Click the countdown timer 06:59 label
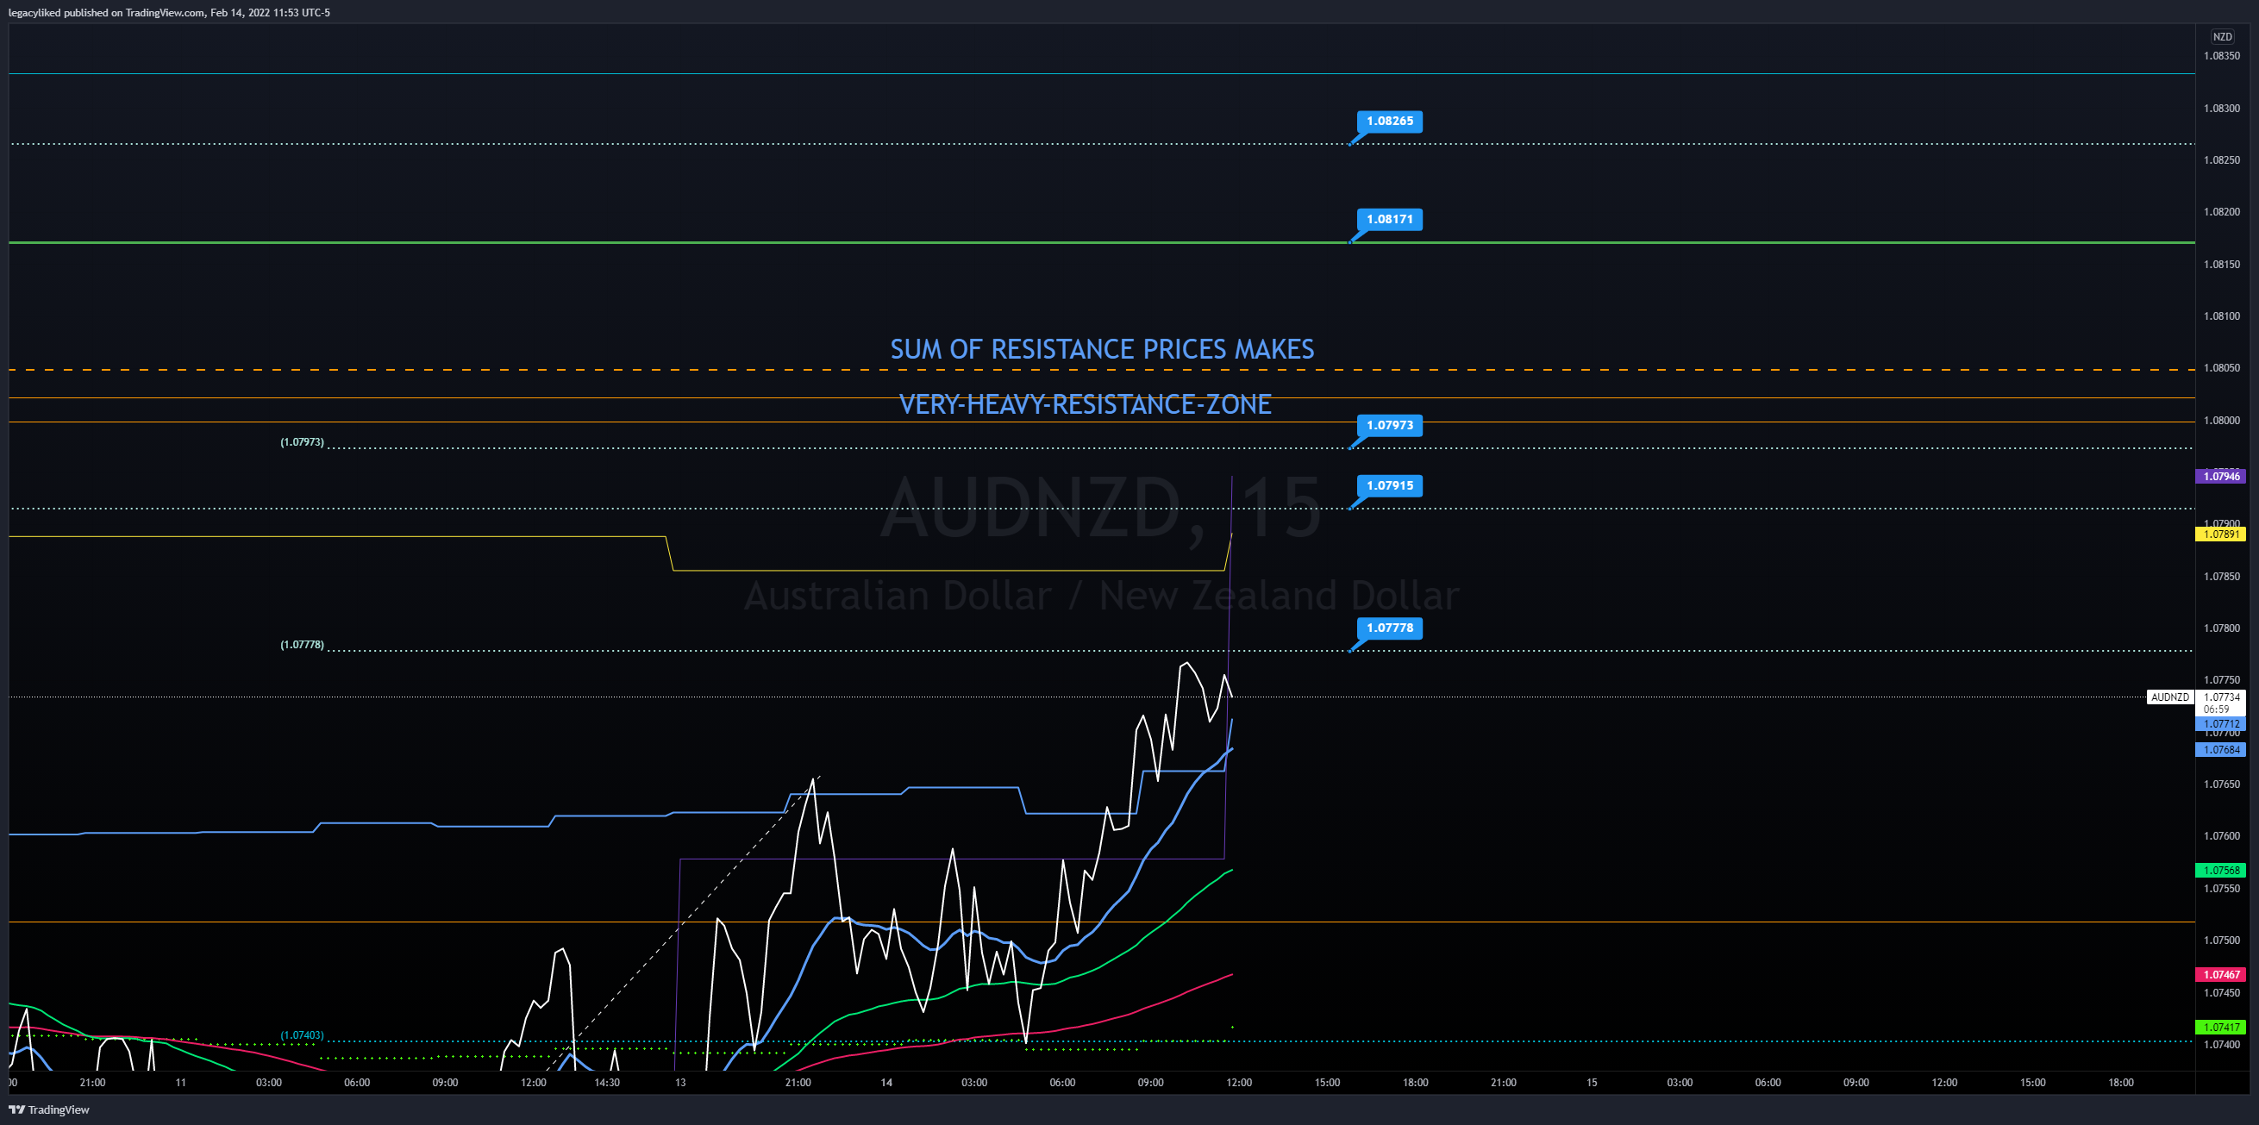 coord(2216,709)
